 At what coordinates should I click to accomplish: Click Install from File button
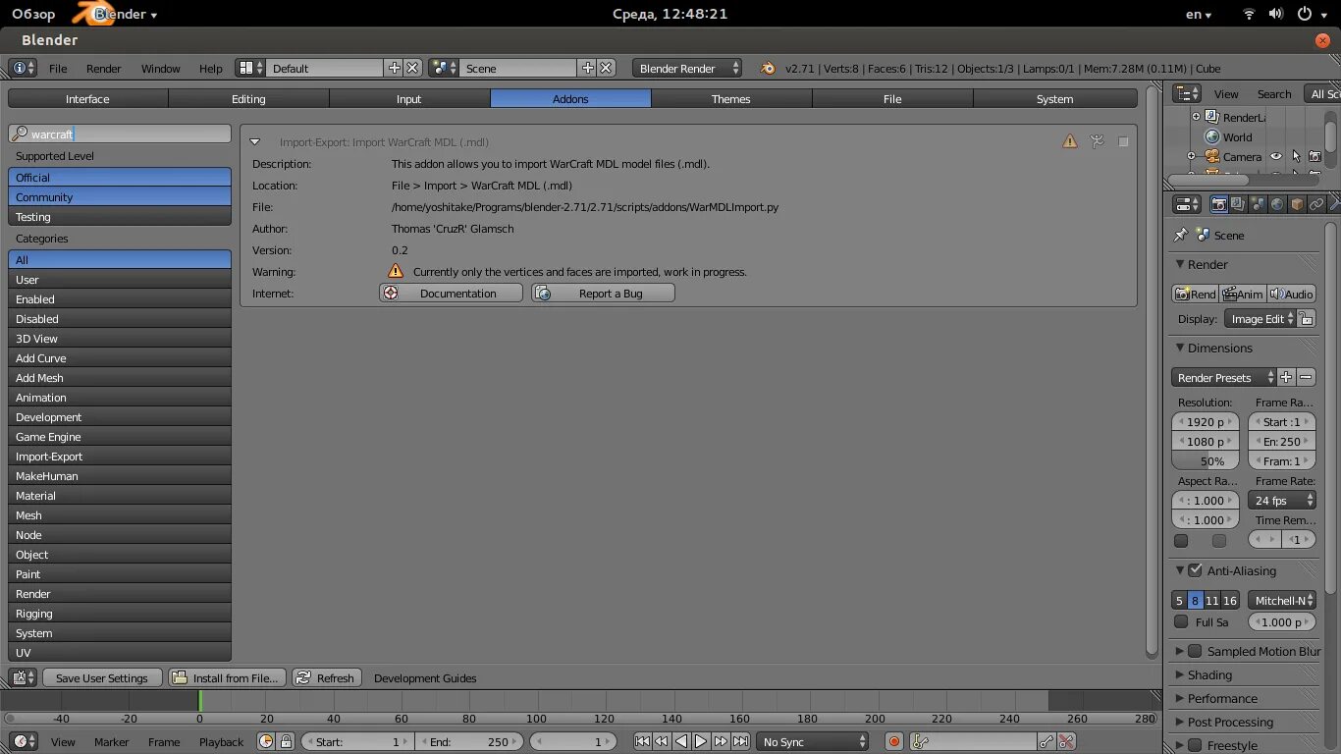226,677
